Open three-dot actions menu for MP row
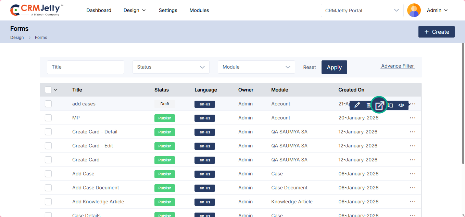 click(x=413, y=118)
